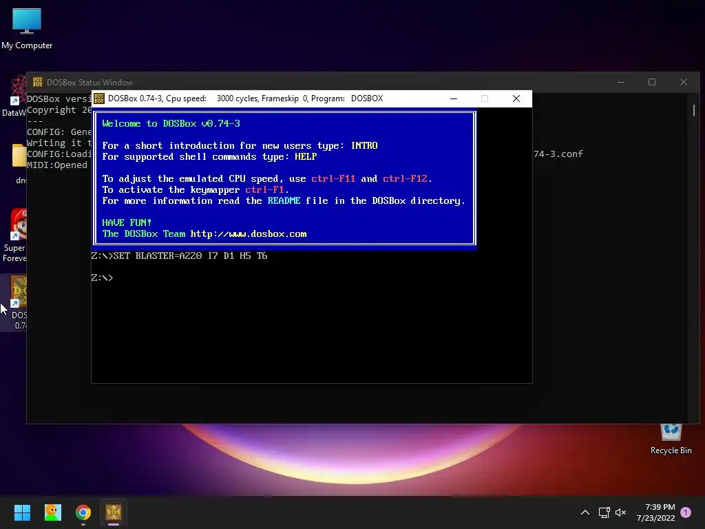Click the HAVE FUN! text
Viewport: 705px width, 529px height.
[x=127, y=222]
